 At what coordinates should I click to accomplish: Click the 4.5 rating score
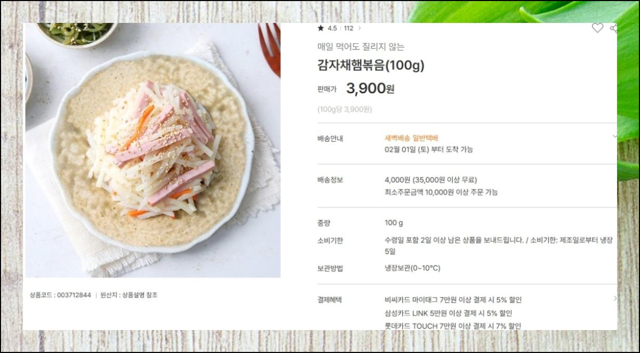332,28
